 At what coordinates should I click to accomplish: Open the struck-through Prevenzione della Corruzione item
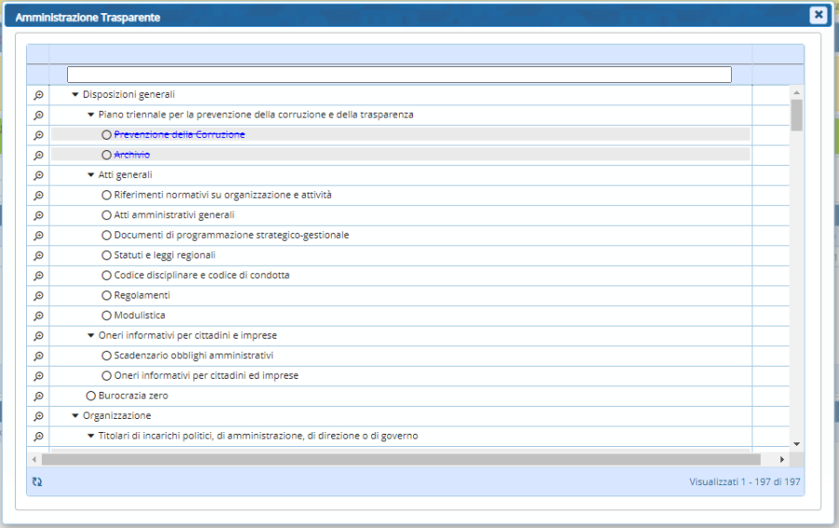click(179, 135)
